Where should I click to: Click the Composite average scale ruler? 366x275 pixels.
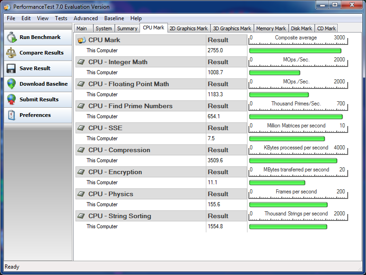pyautogui.click(x=298, y=40)
